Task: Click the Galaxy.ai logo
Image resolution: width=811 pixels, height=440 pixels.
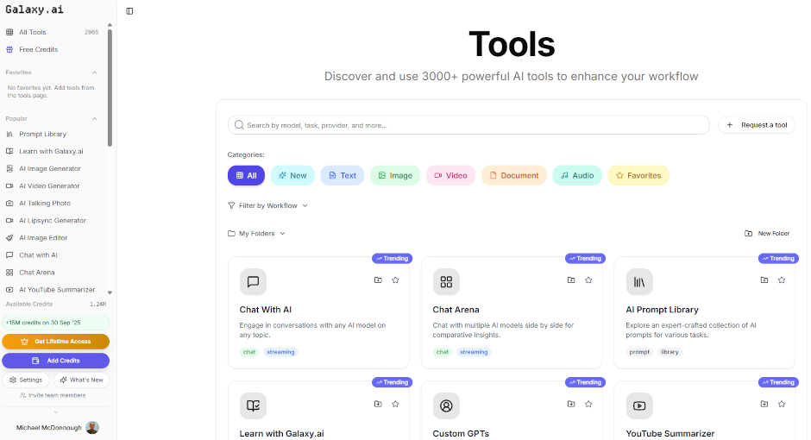Action: point(35,9)
